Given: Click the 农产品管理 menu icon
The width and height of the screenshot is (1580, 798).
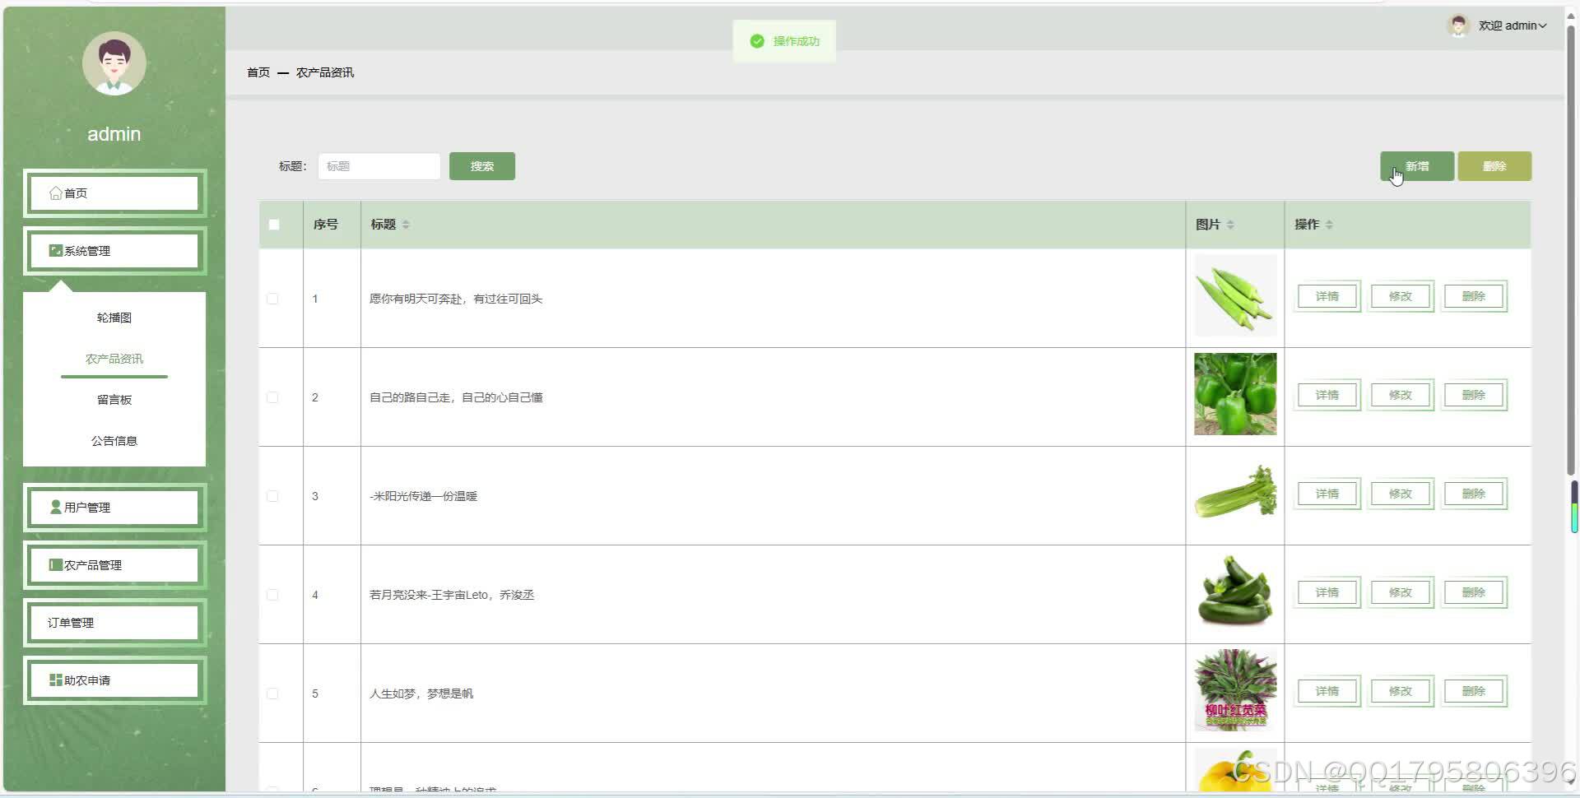Looking at the screenshot, I should pyautogui.click(x=55, y=565).
